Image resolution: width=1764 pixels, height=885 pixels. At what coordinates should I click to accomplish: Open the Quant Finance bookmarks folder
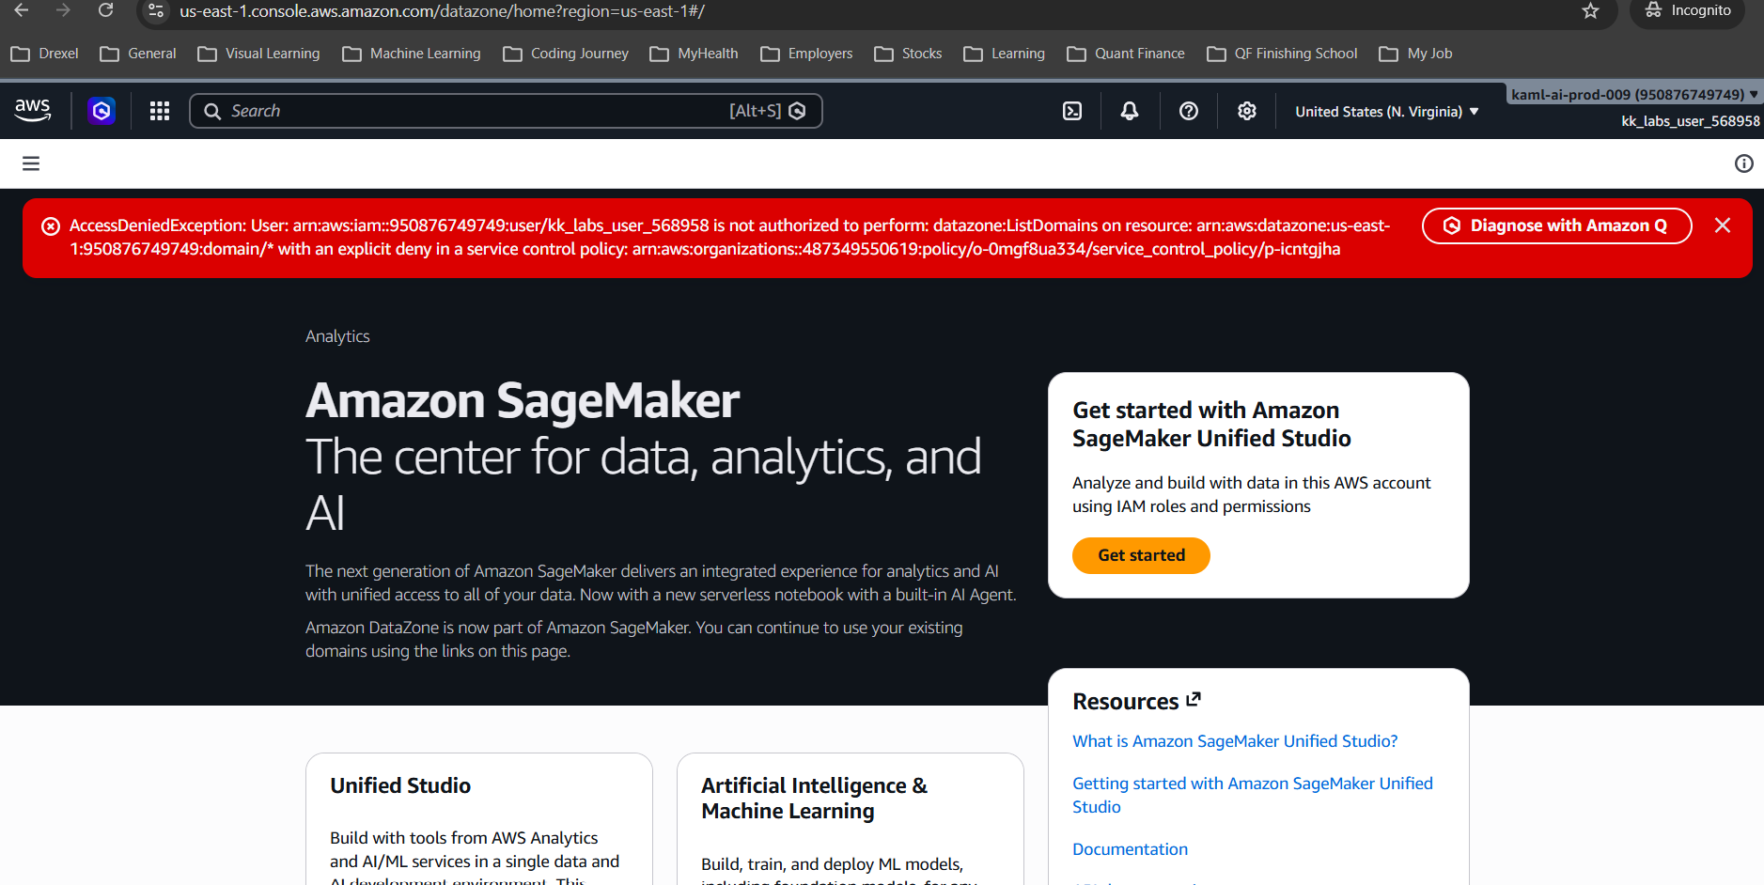click(1126, 54)
